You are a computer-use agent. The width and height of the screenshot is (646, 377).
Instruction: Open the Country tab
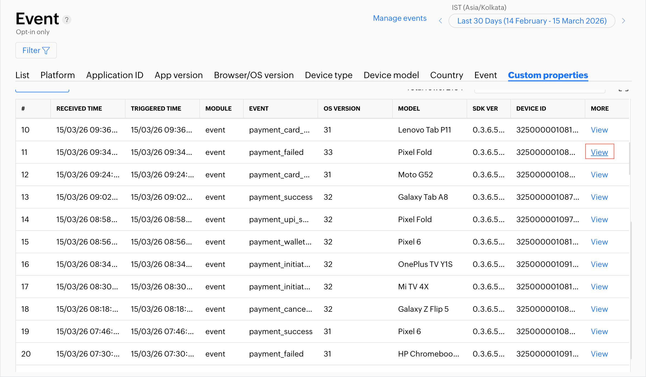point(446,75)
